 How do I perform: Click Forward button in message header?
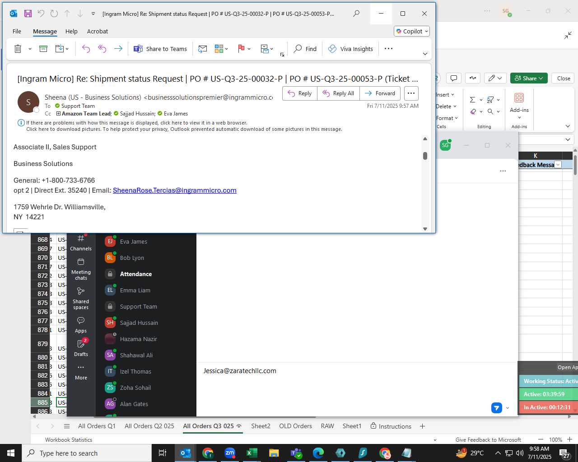point(380,93)
